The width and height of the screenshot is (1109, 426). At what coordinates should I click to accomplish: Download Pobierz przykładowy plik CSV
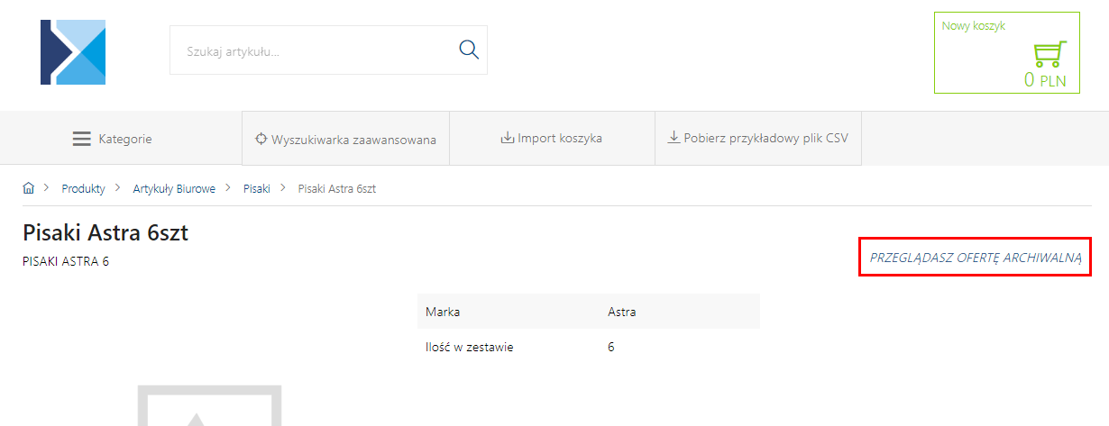point(758,139)
